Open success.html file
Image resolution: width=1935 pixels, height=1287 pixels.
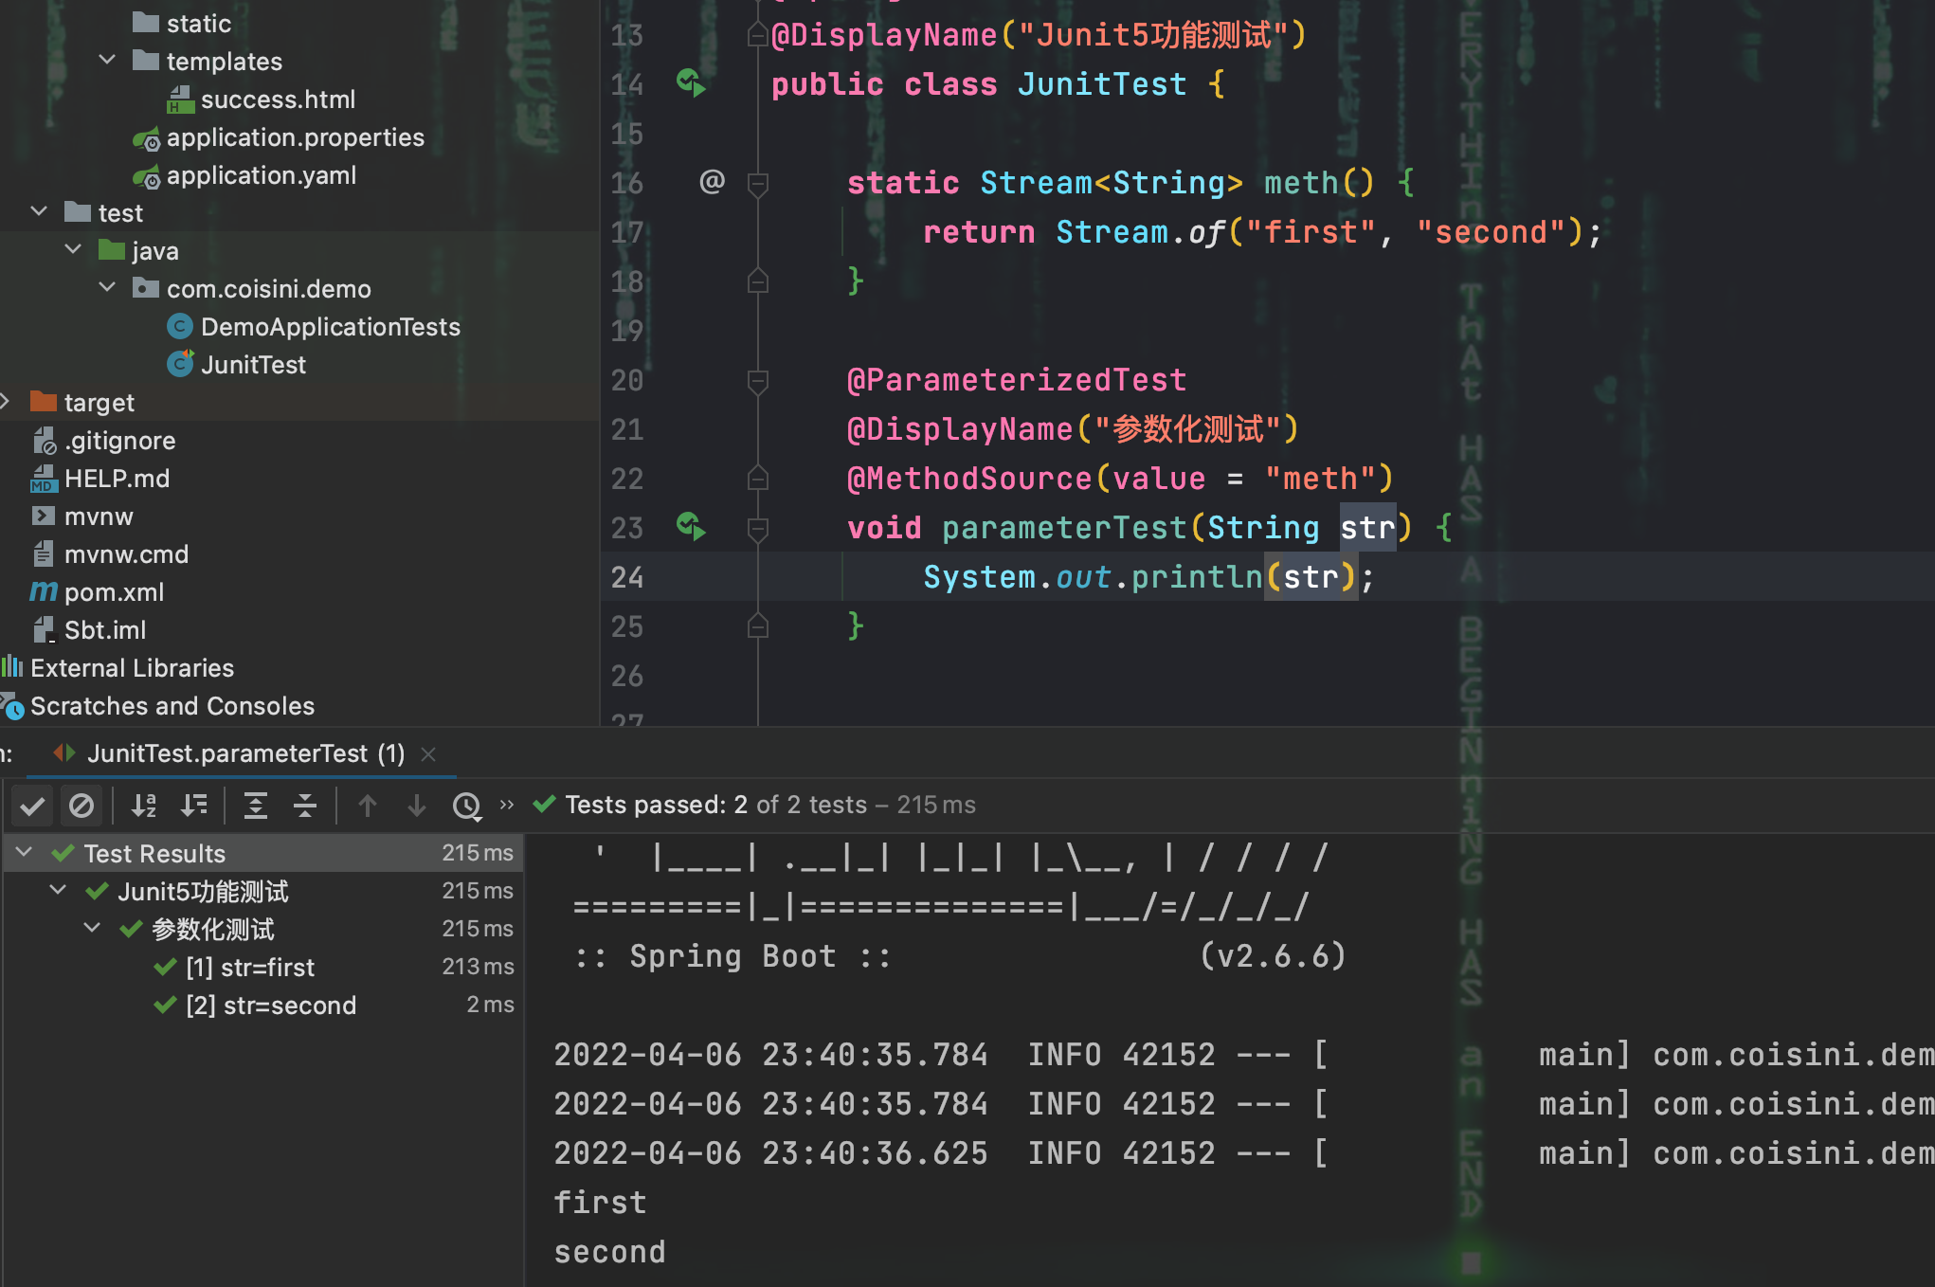coord(278,100)
